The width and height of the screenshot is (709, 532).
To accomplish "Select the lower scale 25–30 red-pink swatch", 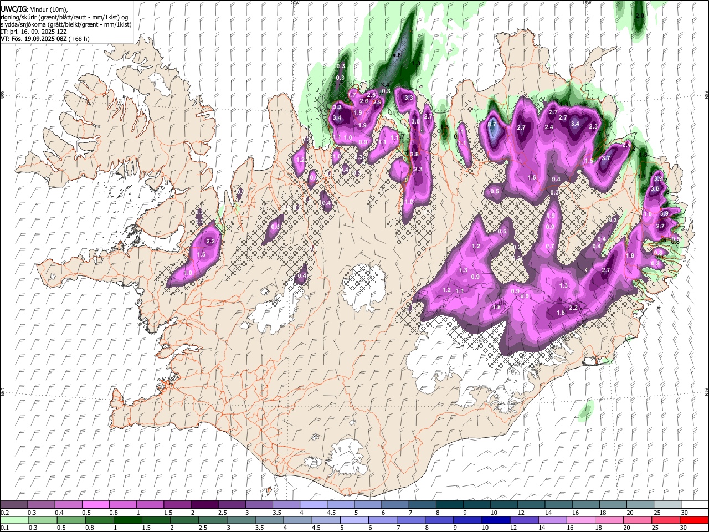I will pyautogui.click(x=665, y=520).
